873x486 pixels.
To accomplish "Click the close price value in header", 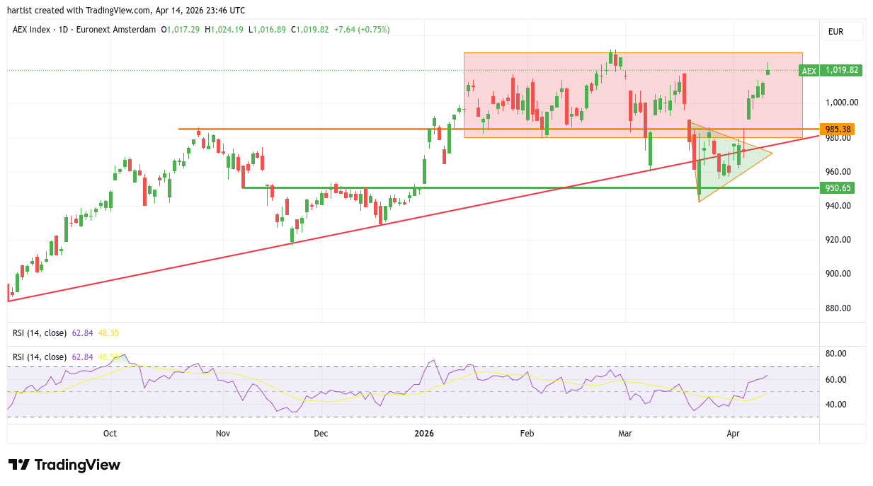I will tap(314, 30).
